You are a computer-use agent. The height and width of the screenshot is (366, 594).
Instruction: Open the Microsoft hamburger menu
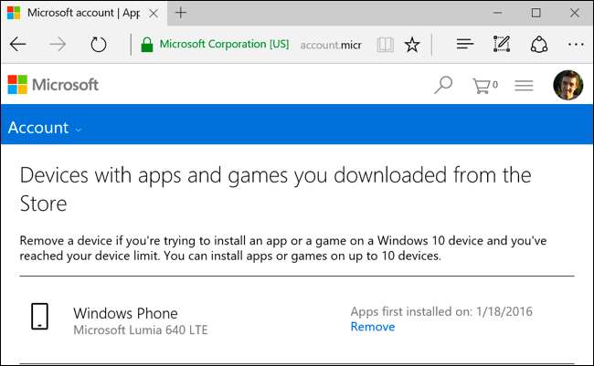524,86
